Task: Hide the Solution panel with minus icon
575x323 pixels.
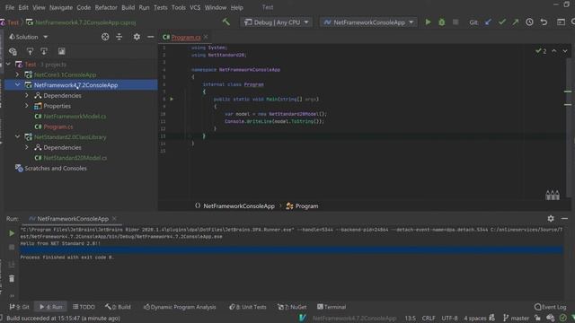Action: coord(151,37)
